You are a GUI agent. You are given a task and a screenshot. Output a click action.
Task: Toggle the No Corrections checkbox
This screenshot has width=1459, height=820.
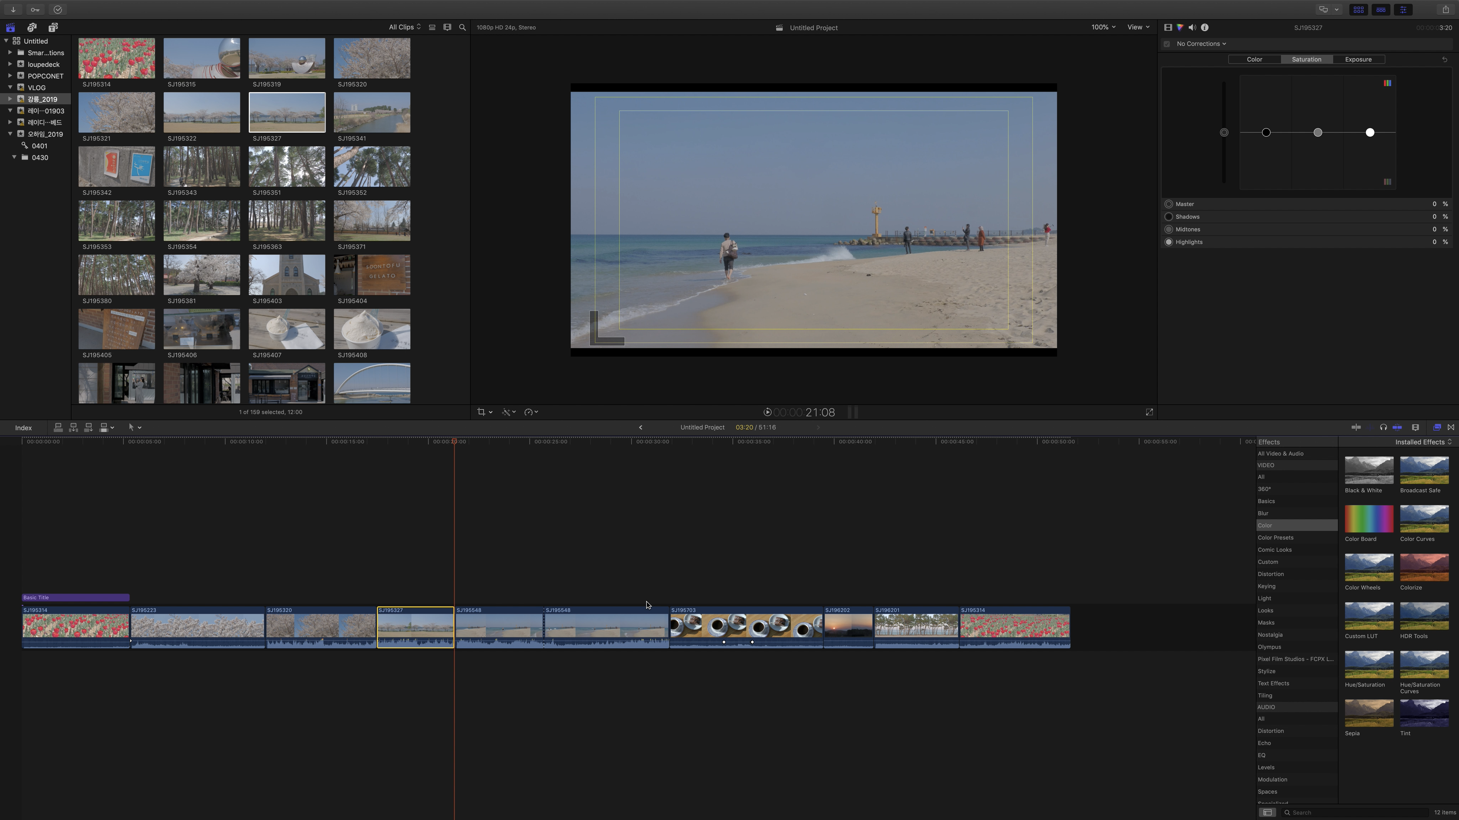point(1167,43)
